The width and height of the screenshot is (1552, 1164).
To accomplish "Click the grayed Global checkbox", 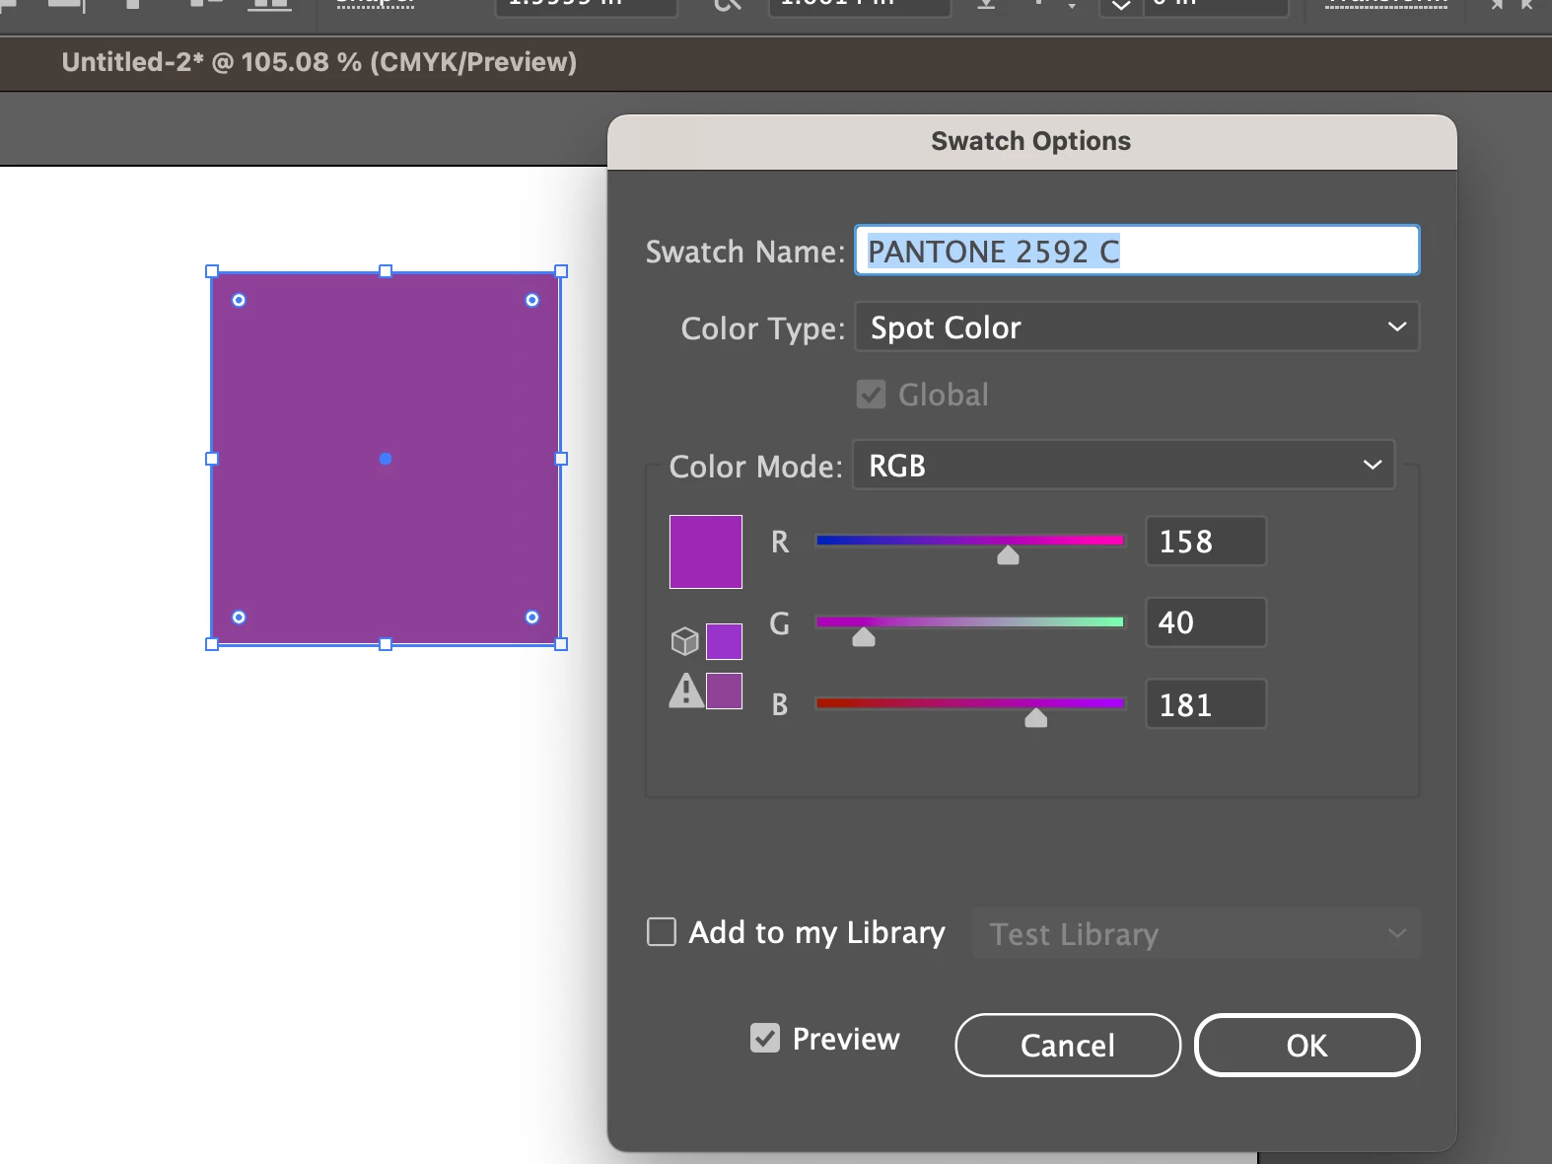I will (x=872, y=395).
